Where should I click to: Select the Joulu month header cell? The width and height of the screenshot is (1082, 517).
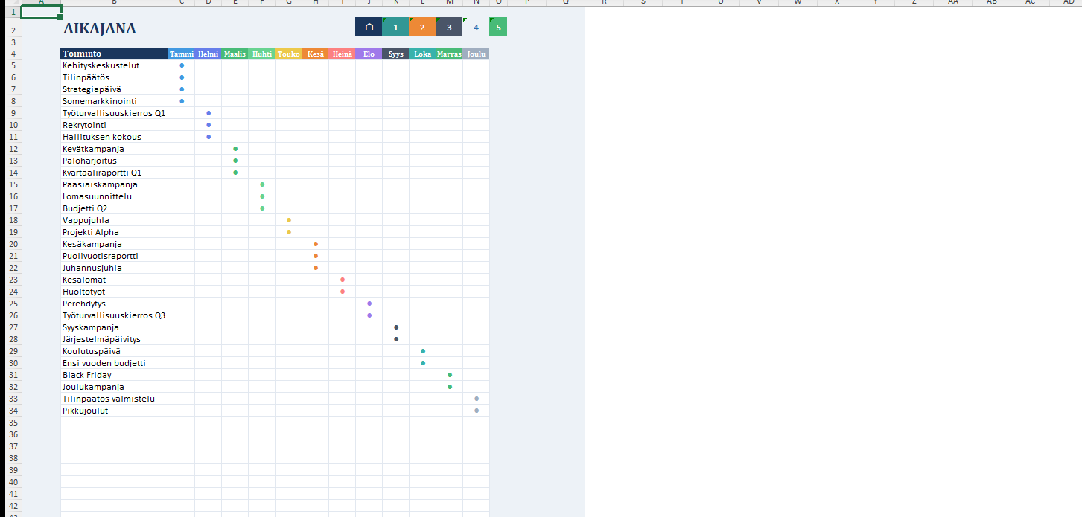click(476, 54)
